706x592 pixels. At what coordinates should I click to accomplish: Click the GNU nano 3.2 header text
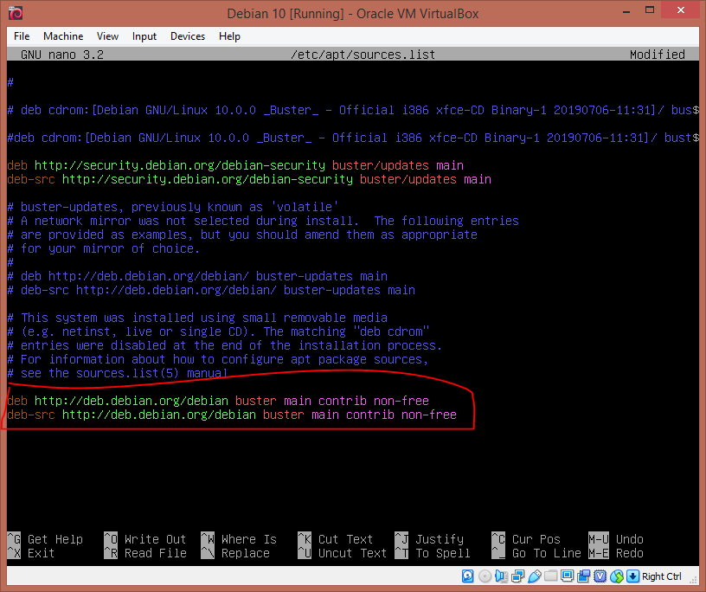(x=62, y=55)
